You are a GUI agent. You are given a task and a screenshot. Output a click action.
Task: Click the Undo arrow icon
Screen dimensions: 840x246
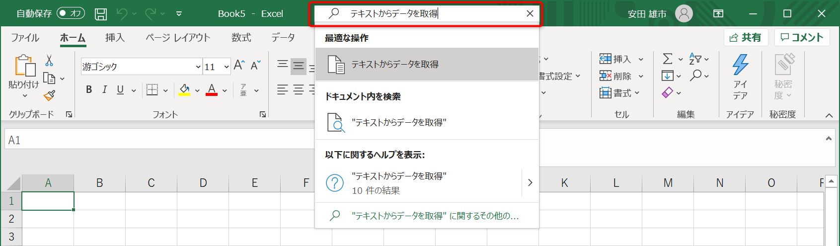point(122,14)
